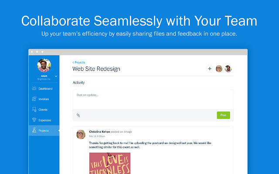Open the Clients menu label
This screenshot has height=174, width=279.
[43, 110]
